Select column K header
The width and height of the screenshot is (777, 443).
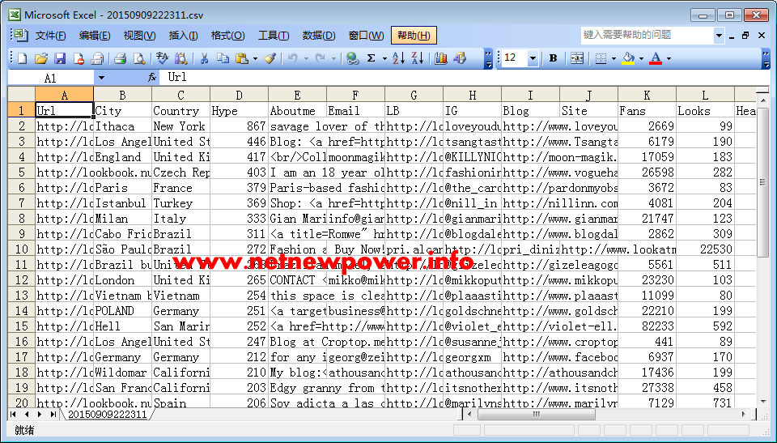[647, 95]
